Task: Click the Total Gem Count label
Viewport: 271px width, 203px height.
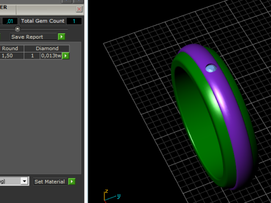Action: click(43, 21)
